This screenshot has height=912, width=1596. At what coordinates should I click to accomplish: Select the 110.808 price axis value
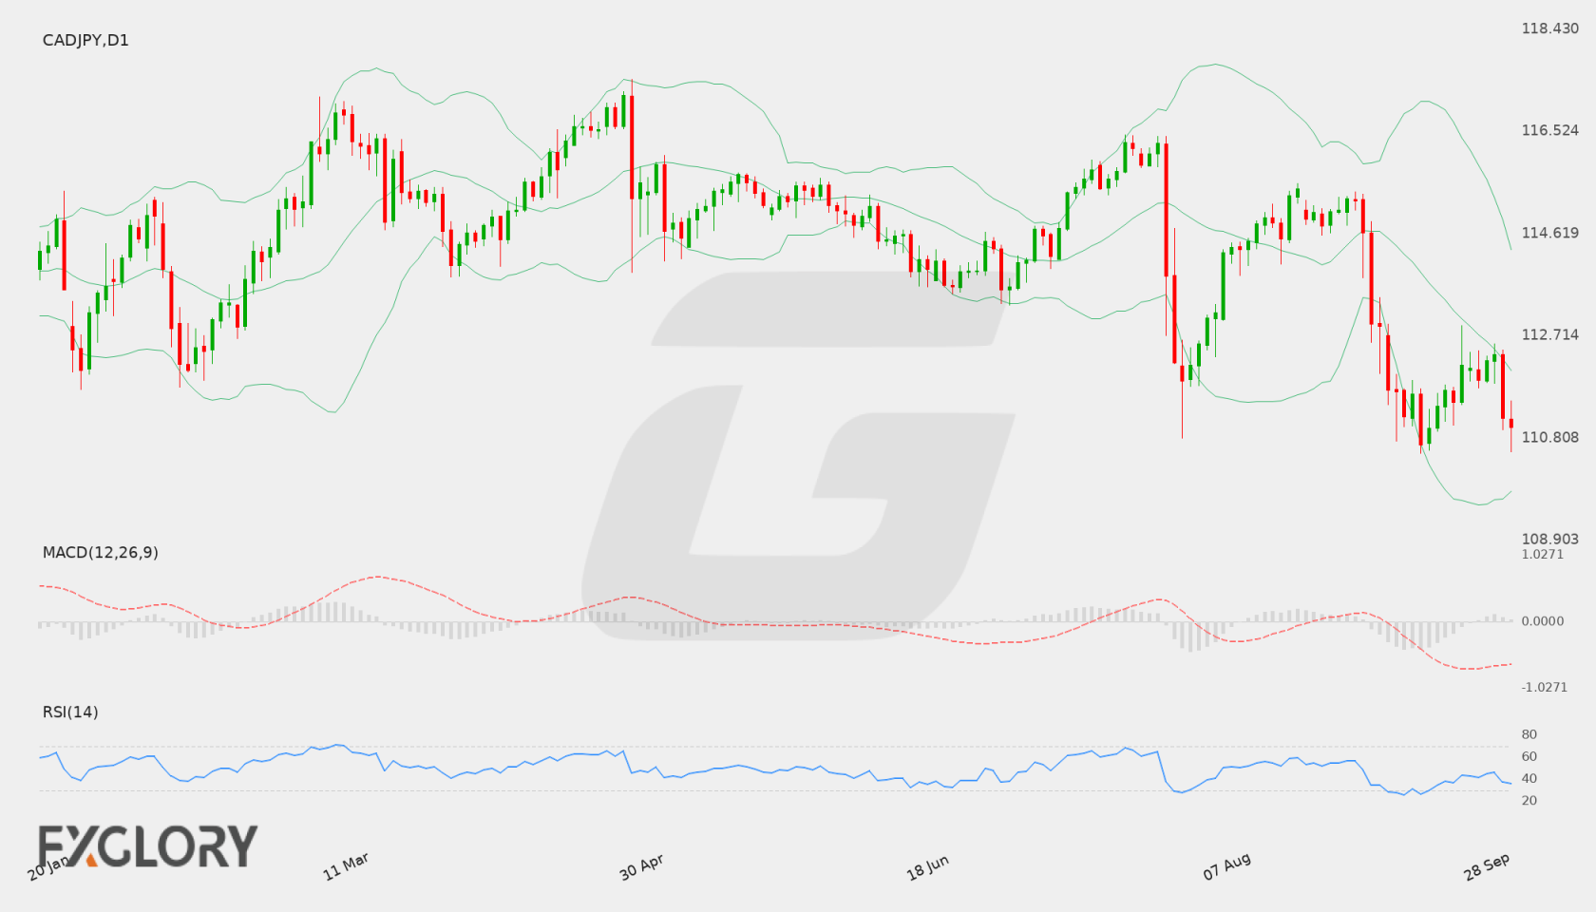point(1549,437)
